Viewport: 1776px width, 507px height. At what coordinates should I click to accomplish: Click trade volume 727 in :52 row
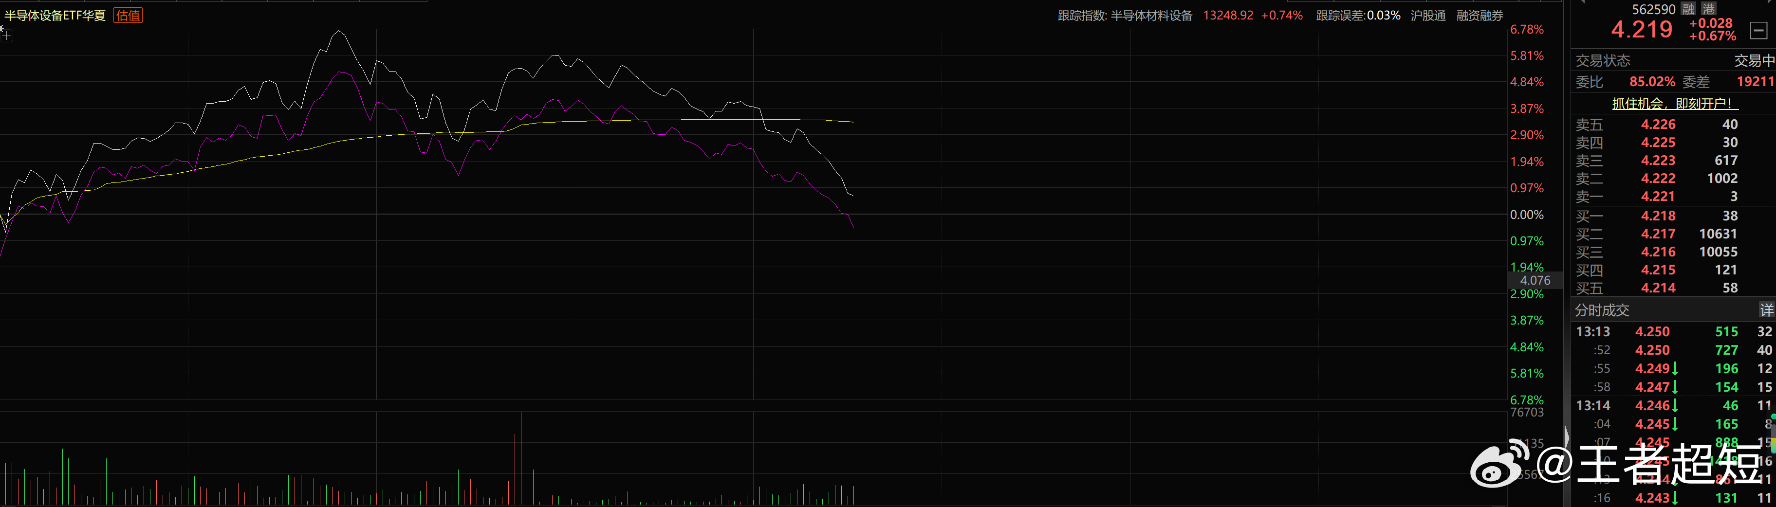click(1726, 350)
